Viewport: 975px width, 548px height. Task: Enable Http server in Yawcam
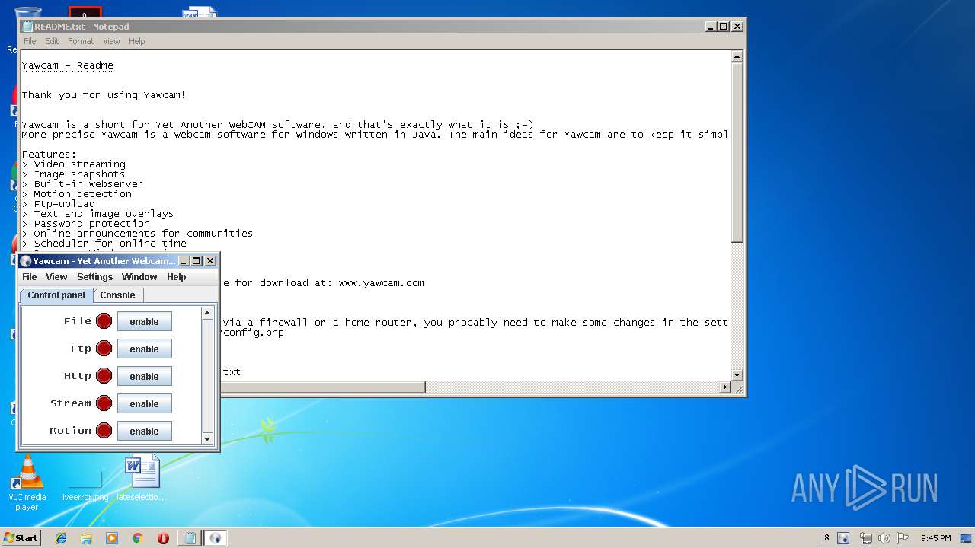144,377
